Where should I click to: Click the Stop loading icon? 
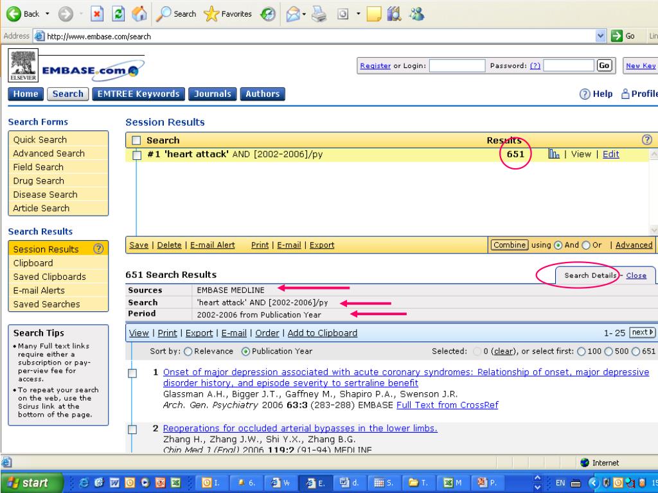coord(97,14)
